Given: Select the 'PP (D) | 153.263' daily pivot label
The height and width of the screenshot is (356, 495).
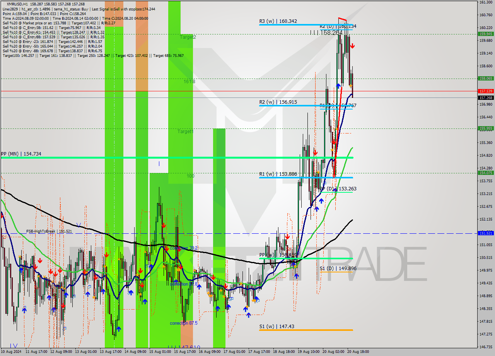Looking at the screenshot, I should point(338,189).
